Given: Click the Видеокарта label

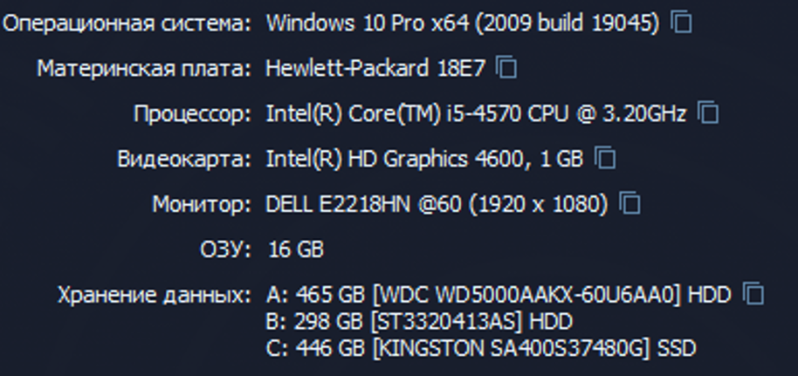Looking at the screenshot, I should [184, 161].
